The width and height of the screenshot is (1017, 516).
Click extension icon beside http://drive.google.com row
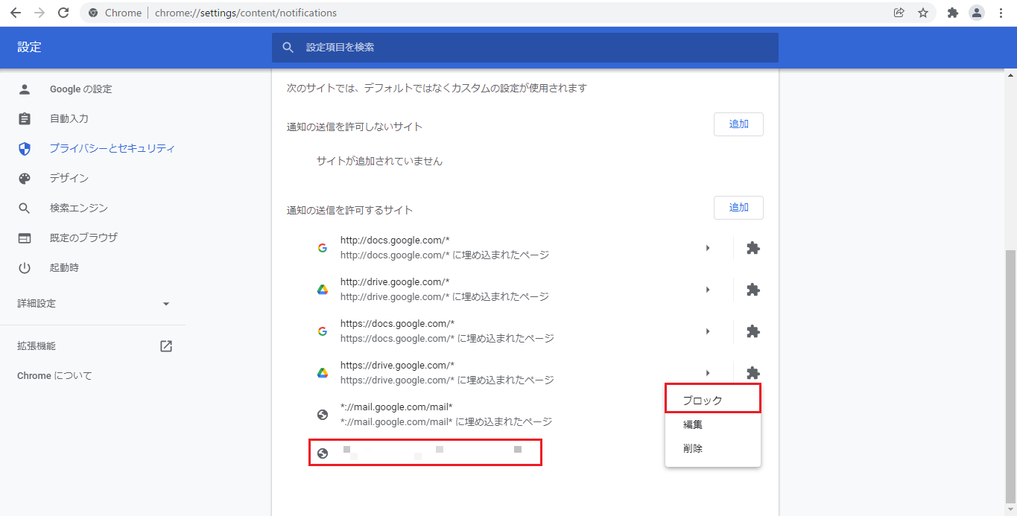tap(753, 290)
